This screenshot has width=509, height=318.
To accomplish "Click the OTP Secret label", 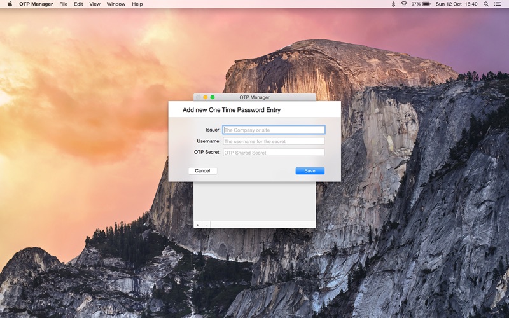I will [x=207, y=152].
